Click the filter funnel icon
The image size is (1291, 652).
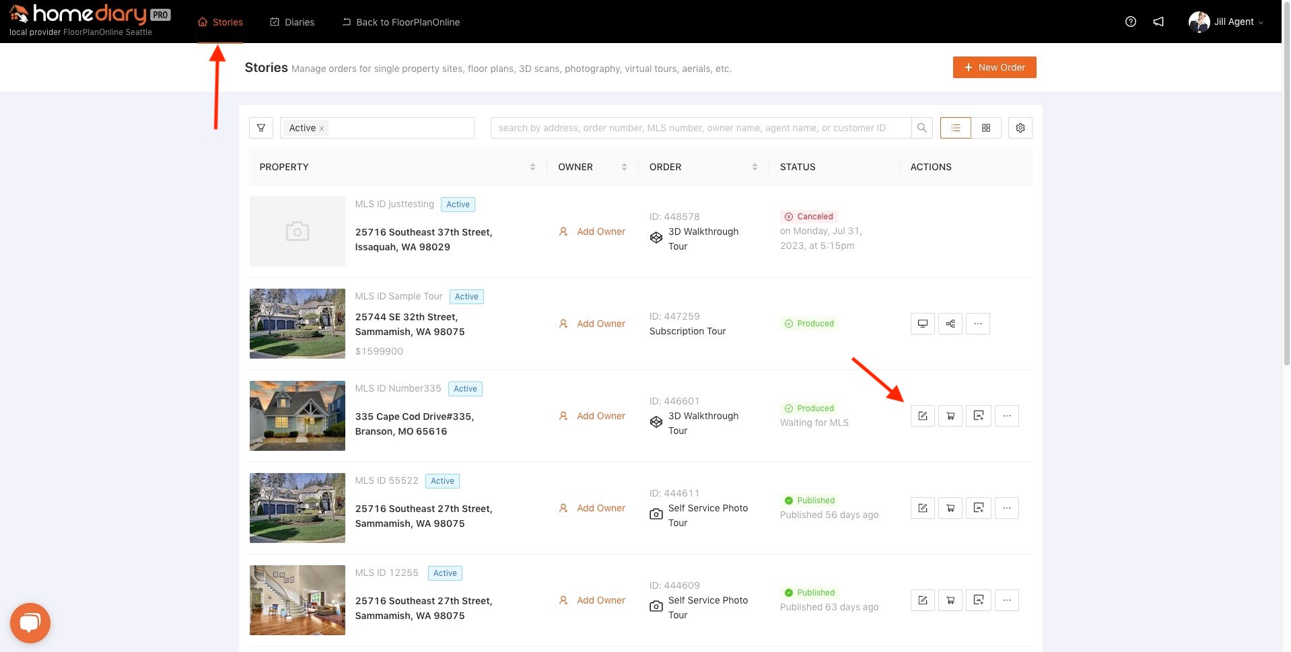(260, 128)
